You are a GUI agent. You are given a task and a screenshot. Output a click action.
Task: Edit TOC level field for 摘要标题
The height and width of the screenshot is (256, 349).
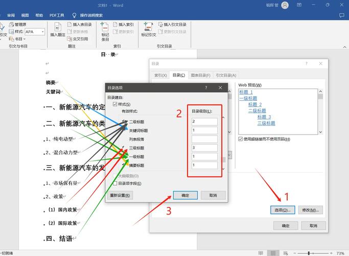[x=204, y=165]
